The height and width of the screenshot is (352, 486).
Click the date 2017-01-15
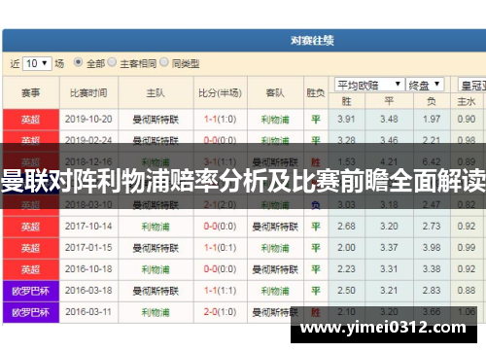pyautogui.click(x=88, y=248)
